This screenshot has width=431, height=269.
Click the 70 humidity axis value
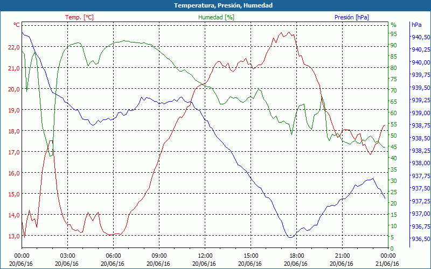click(x=394, y=90)
